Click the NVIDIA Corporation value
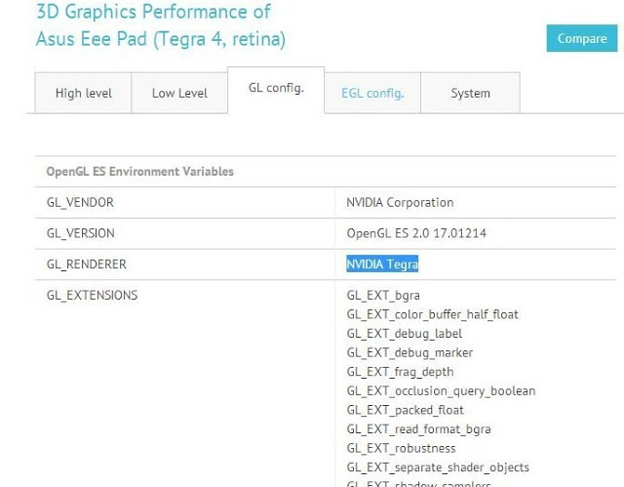The width and height of the screenshot is (624, 487). (400, 202)
